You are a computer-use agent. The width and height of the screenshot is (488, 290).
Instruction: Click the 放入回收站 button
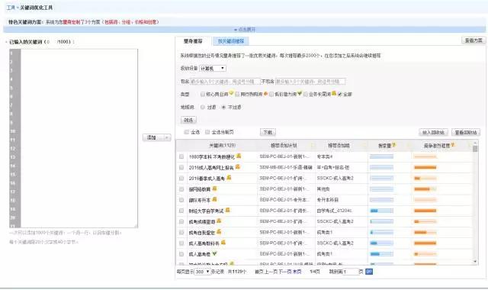pyautogui.click(x=433, y=132)
